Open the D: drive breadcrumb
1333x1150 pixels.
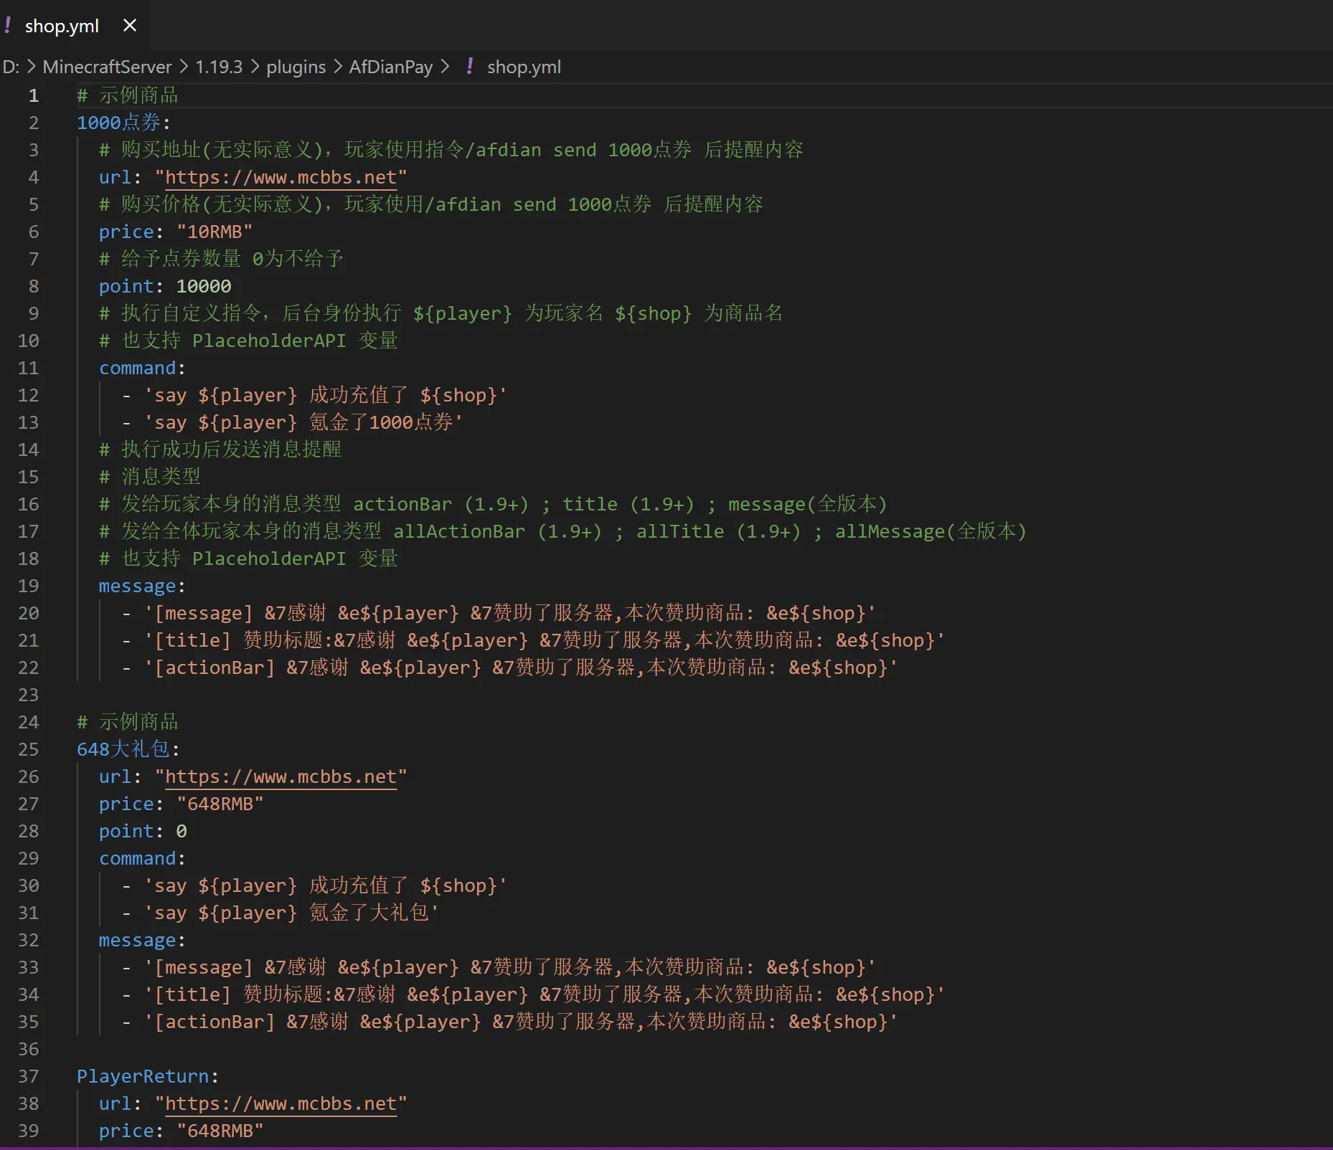click(x=11, y=67)
